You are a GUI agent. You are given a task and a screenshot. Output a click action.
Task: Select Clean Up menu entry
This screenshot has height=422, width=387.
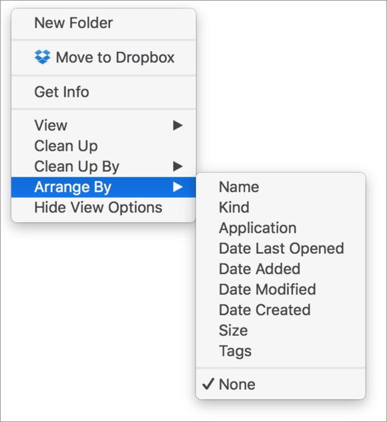coord(103,146)
